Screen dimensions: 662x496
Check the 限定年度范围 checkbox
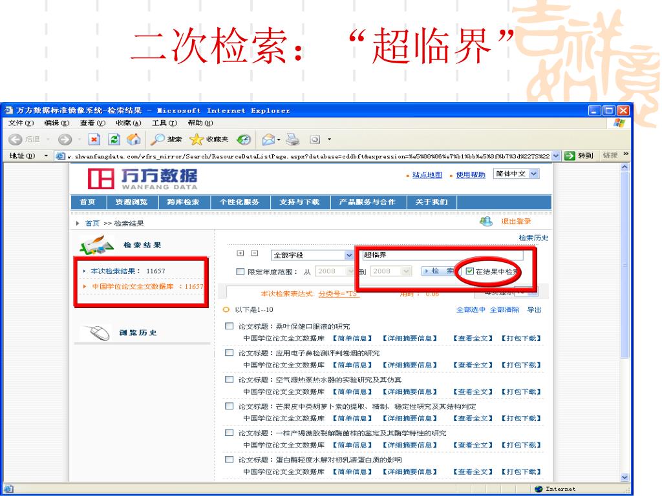pyautogui.click(x=240, y=272)
